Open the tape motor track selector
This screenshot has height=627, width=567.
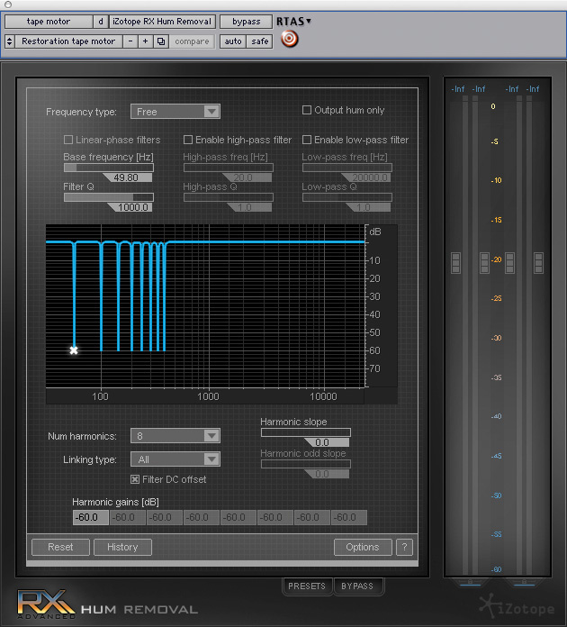(x=49, y=22)
